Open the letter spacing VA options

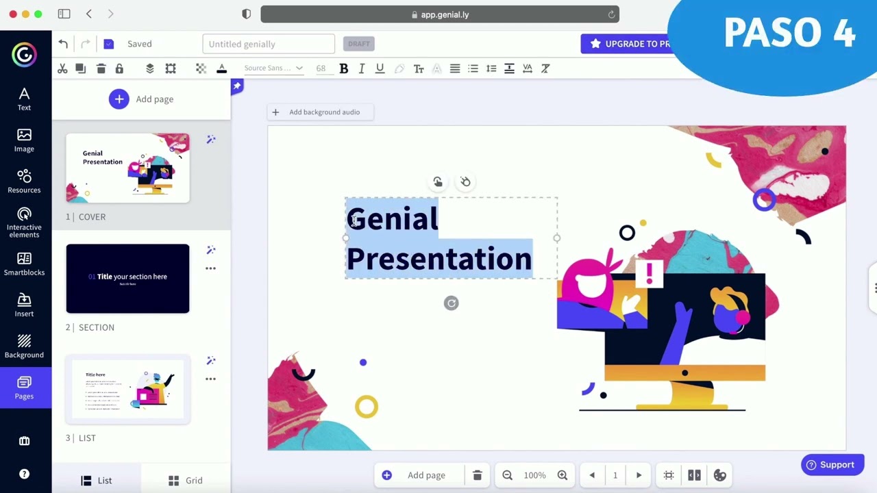pyautogui.click(x=528, y=68)
